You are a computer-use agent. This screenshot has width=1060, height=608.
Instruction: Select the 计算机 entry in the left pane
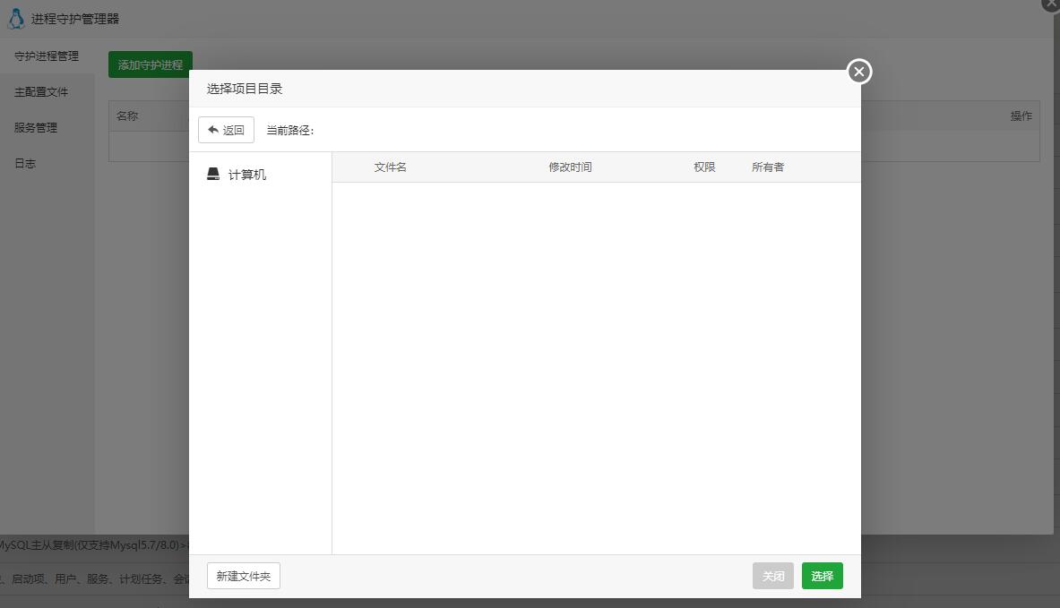pos(237,175)
